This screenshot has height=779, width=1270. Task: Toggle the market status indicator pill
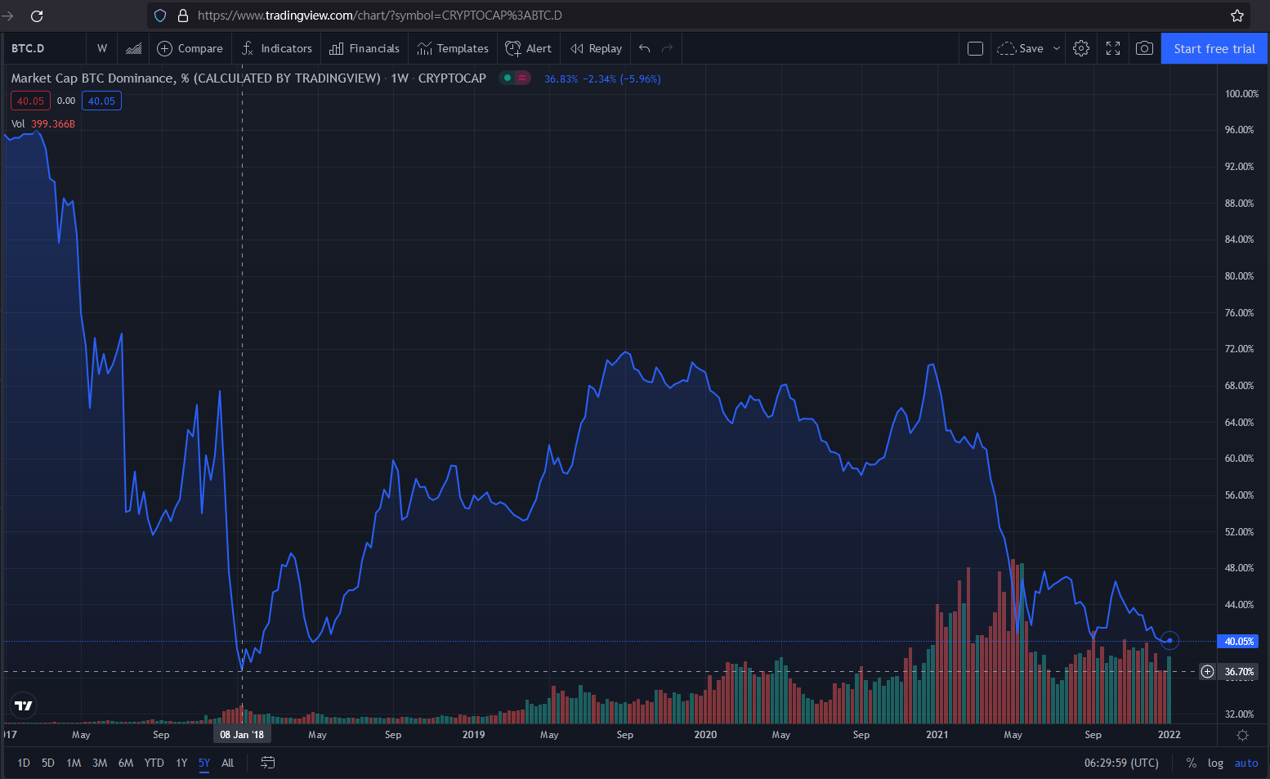pyautogui.click(x=515, y=78)
